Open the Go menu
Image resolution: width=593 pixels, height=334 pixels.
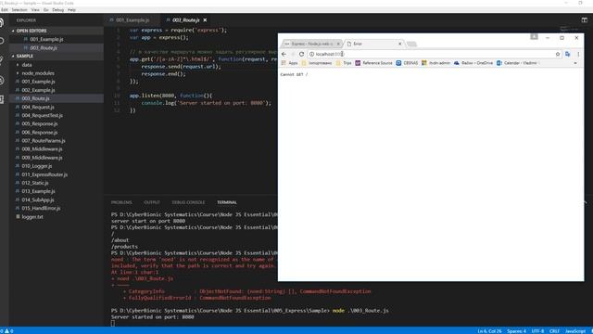click(46, 10)
